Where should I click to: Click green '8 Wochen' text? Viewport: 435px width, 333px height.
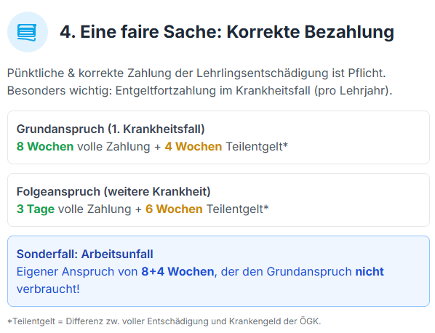click(45, 146)
